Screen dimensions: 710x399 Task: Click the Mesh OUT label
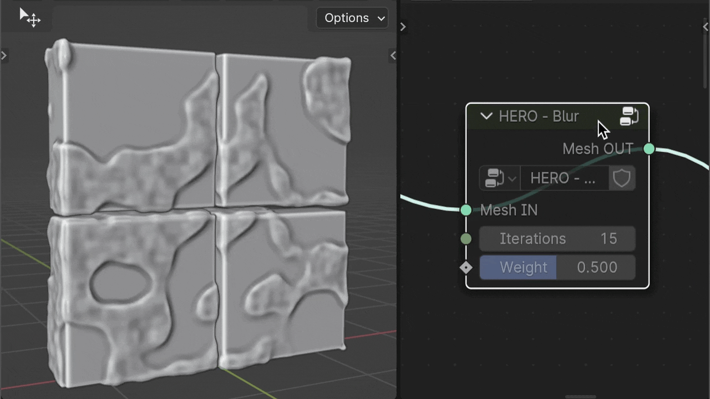point(598,149)
